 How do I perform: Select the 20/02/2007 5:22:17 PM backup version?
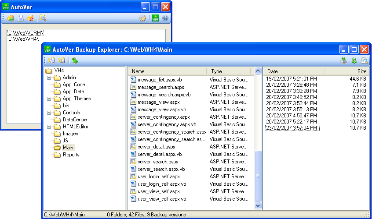coord(292,122)
